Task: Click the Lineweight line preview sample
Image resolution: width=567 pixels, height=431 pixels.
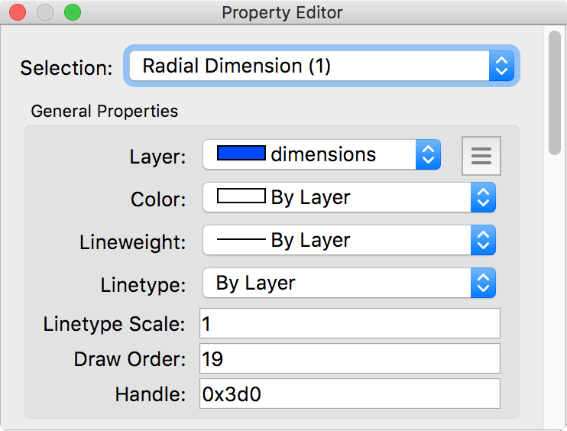Action: [241, 240]
